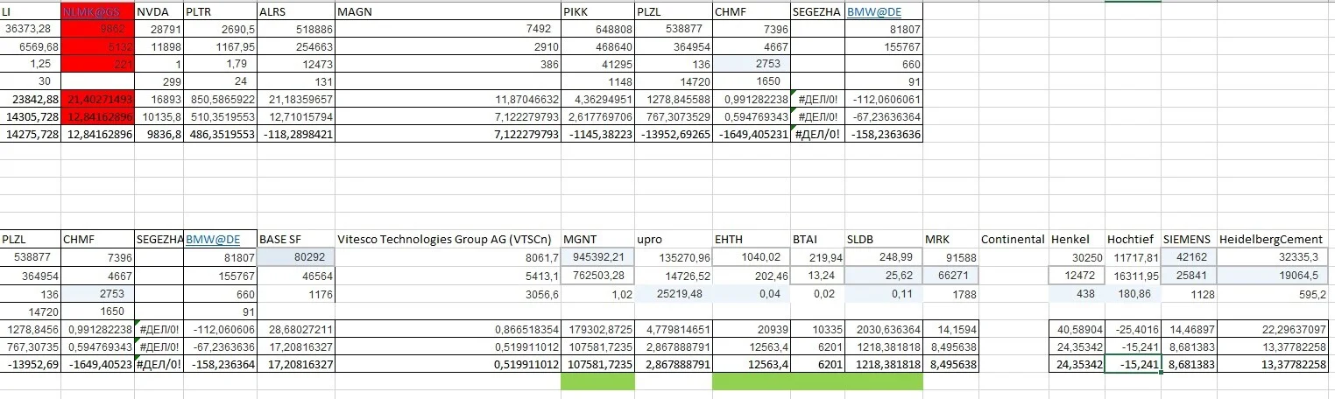The height and width of the screenshot is (399, 1335).
Task: Select the green cell below SLDB column
Action: point(884,381)
